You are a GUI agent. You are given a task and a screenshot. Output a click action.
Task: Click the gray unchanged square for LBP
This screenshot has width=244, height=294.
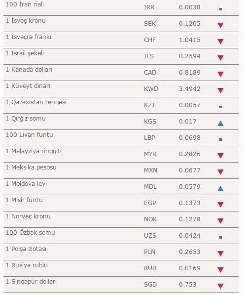(x=220, y=139)
